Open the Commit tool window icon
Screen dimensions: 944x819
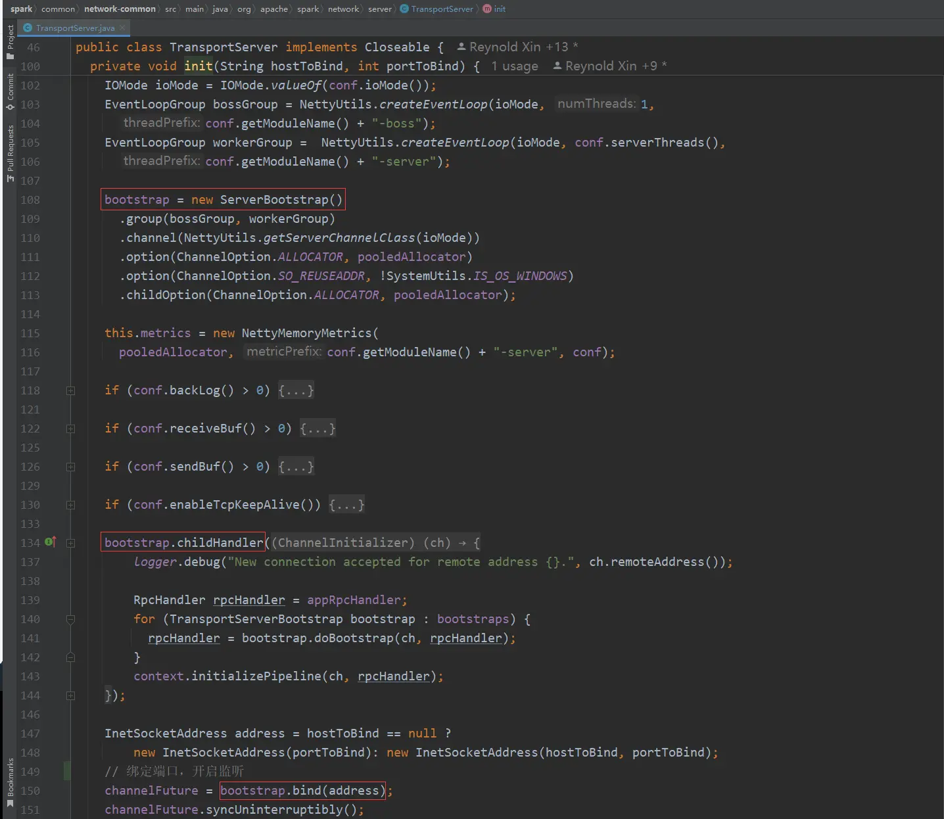10,91
